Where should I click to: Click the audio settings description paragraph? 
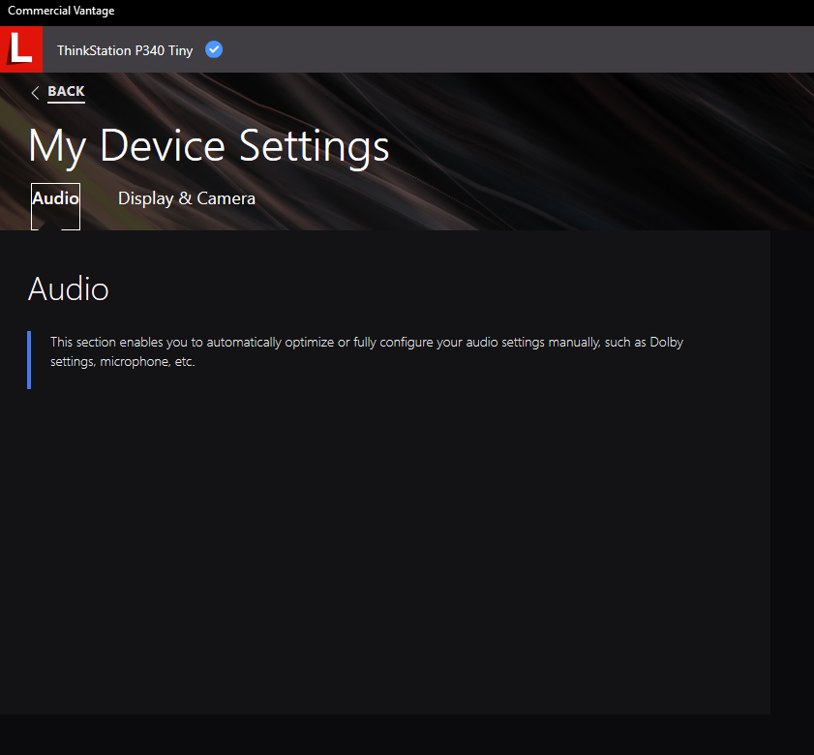(x=367, y=351)
